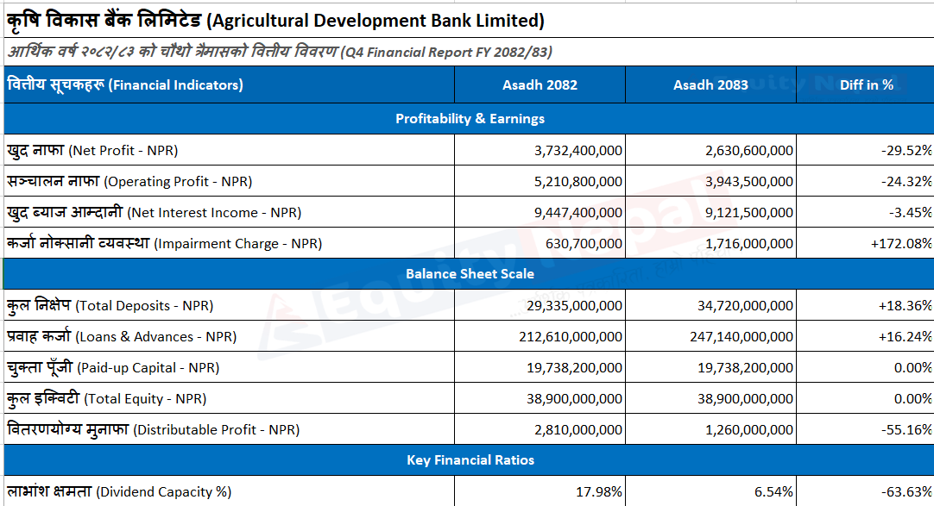Select the Diff in % header cell
This screenshot has width=934, height=506.
pyautogui.click(x=866, y=85)
